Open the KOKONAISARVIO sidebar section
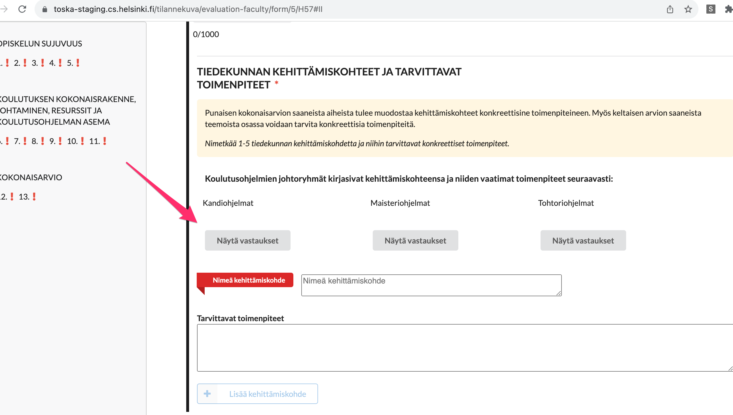Screen dimensions: 733x415 (31, 177)
